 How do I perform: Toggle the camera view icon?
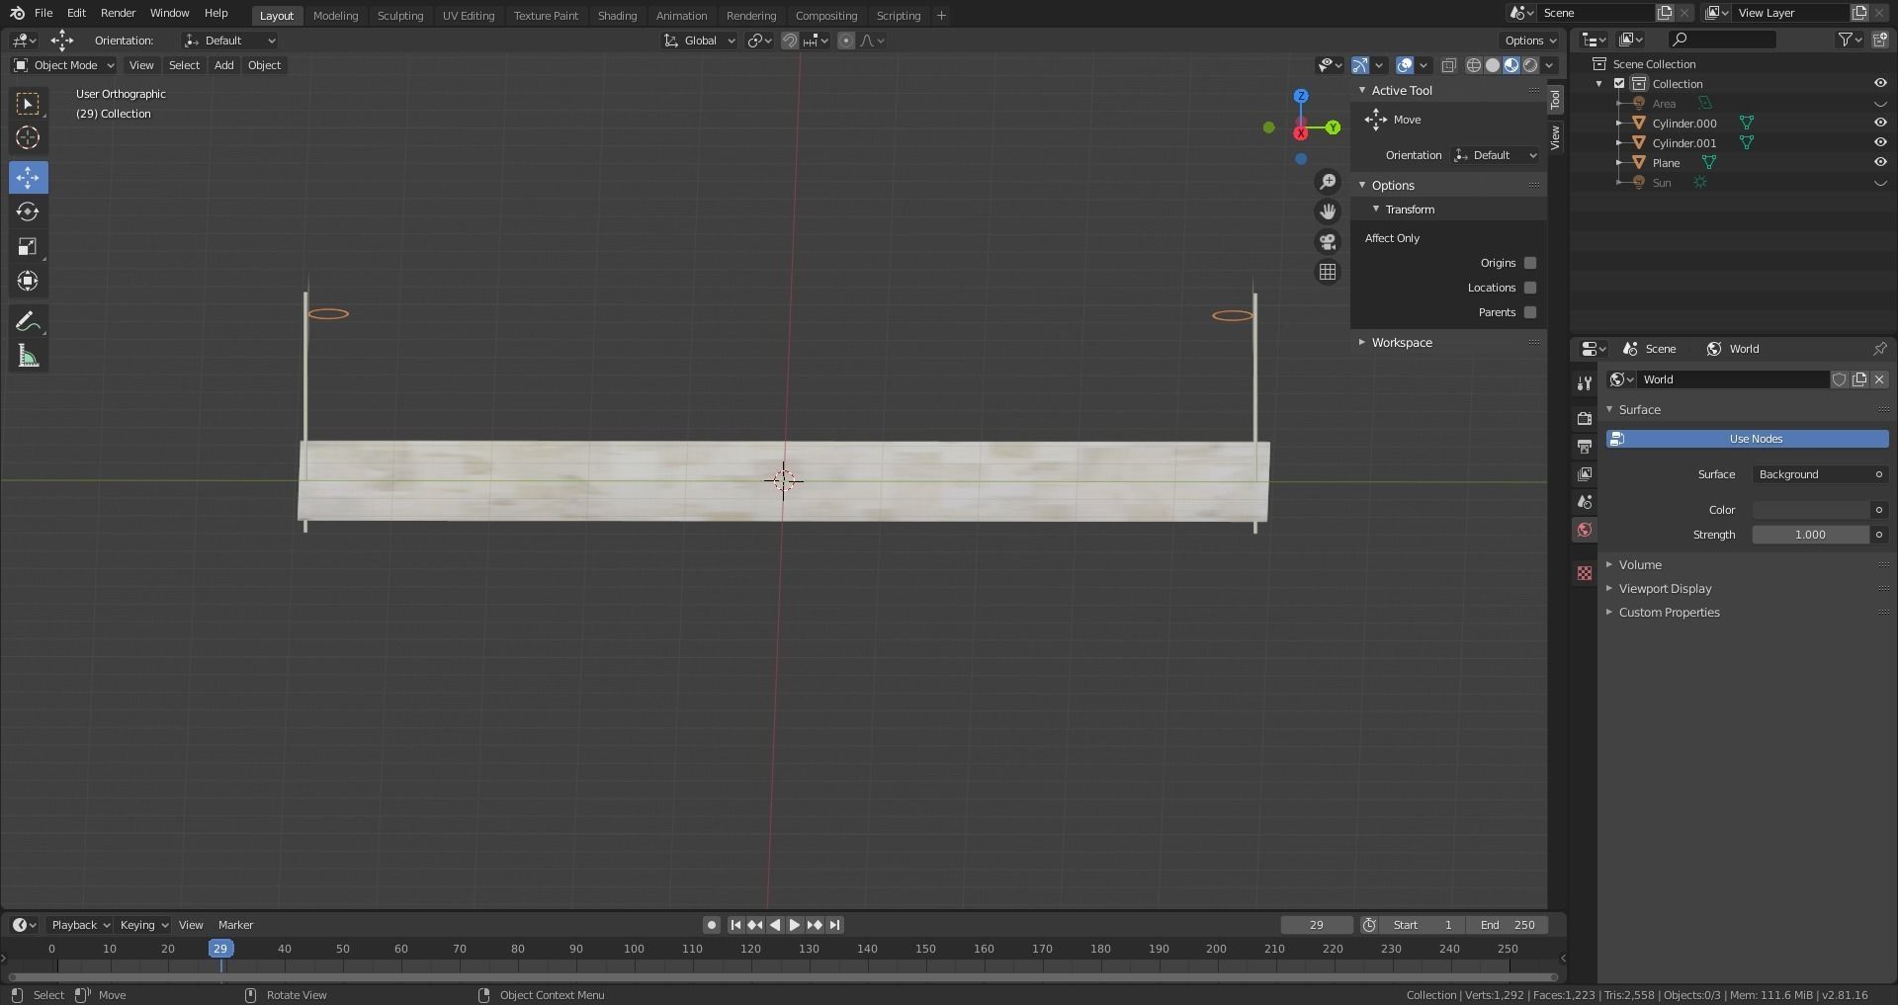1328,242
